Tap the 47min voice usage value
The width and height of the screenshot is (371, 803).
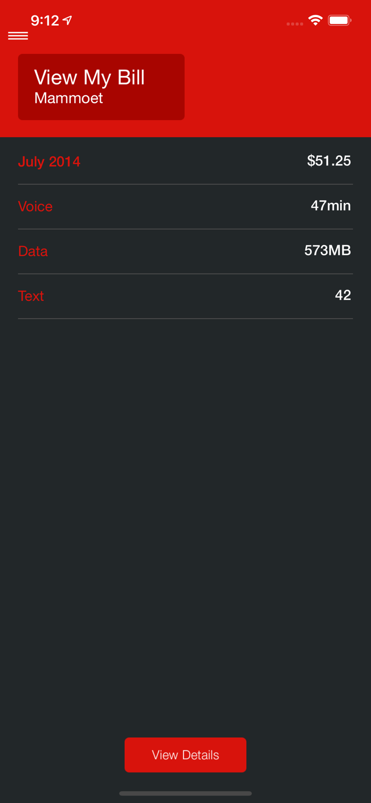[331, 206]
